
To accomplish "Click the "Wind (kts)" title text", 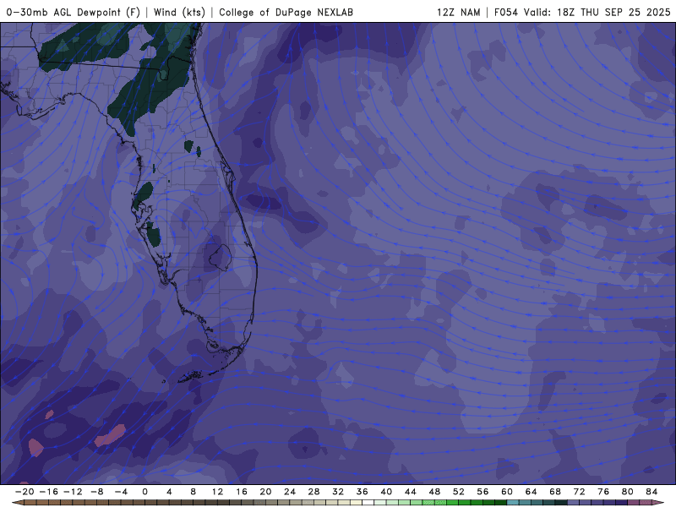I will click(179, 12).
